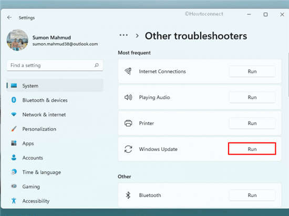The height and width of the screenshot is (216, 289).
Task: Click the Network wifi sidebar icon
Action: 14,114
